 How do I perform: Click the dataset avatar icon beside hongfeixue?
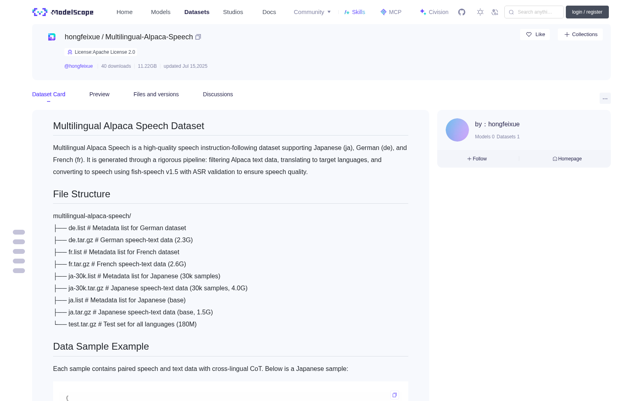52,37
